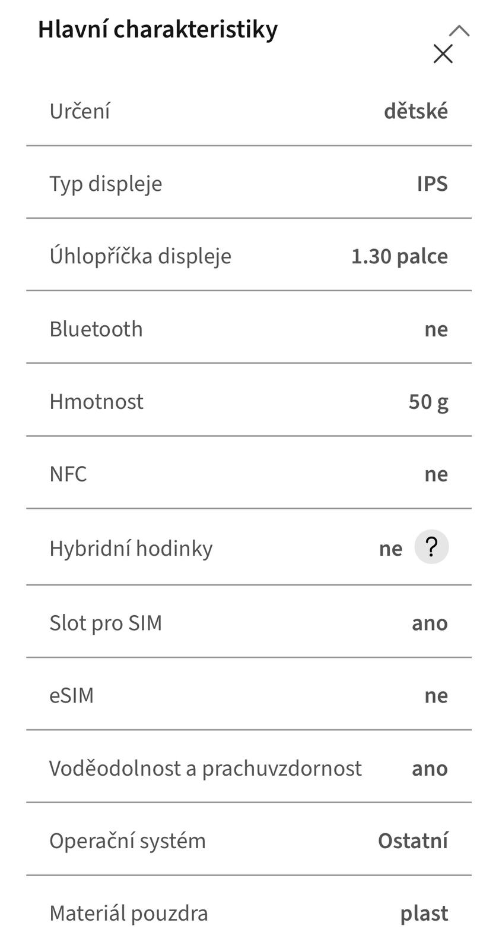
Task: Click the IPS display type value
Action: 432,184
